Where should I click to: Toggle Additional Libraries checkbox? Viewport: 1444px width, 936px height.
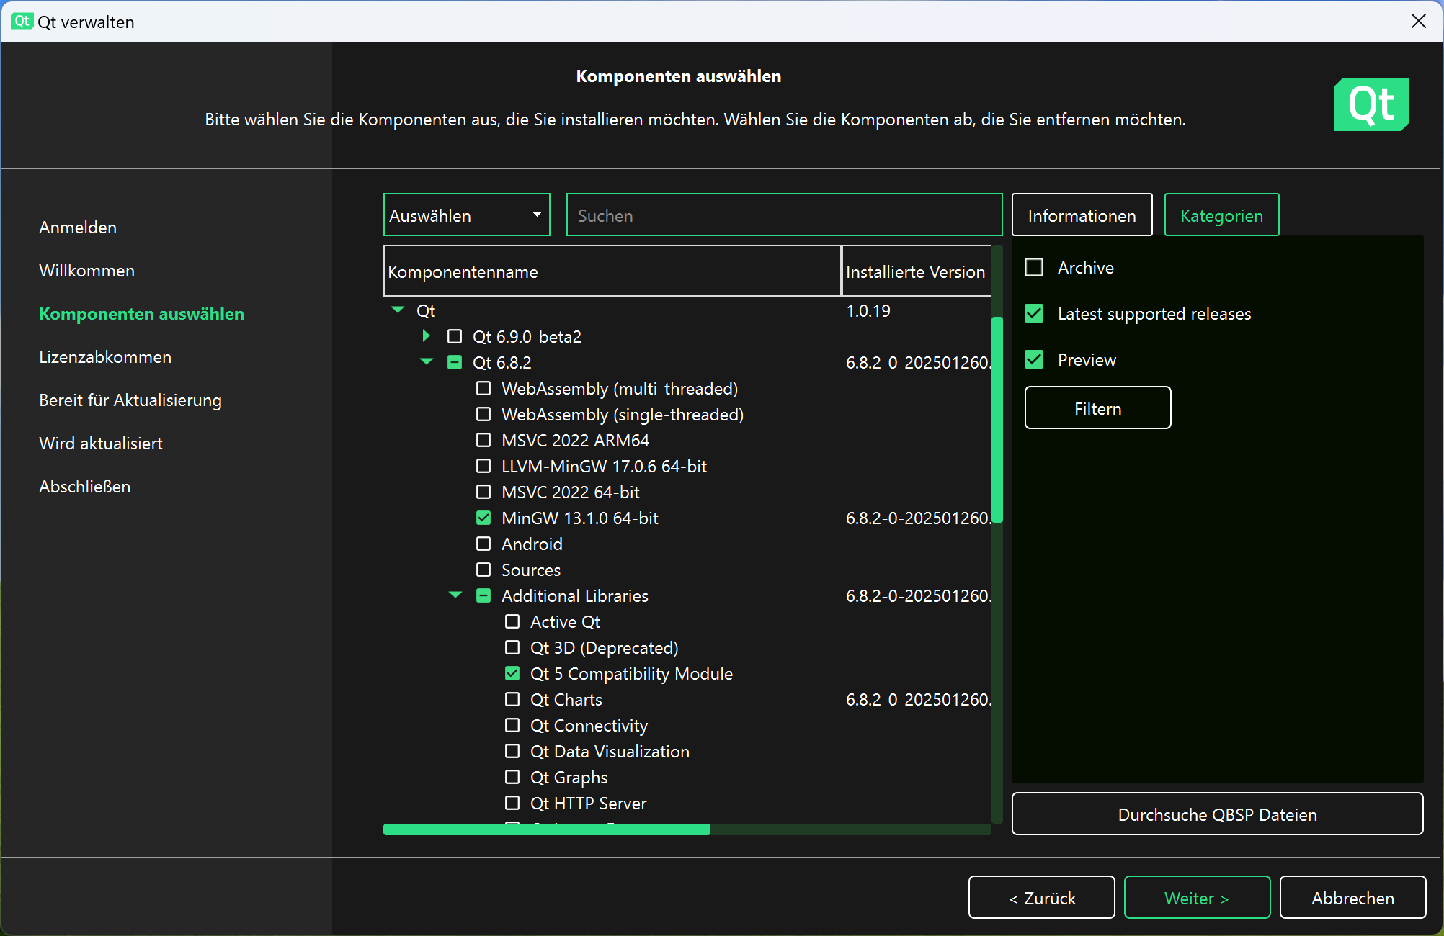[483, 596]
